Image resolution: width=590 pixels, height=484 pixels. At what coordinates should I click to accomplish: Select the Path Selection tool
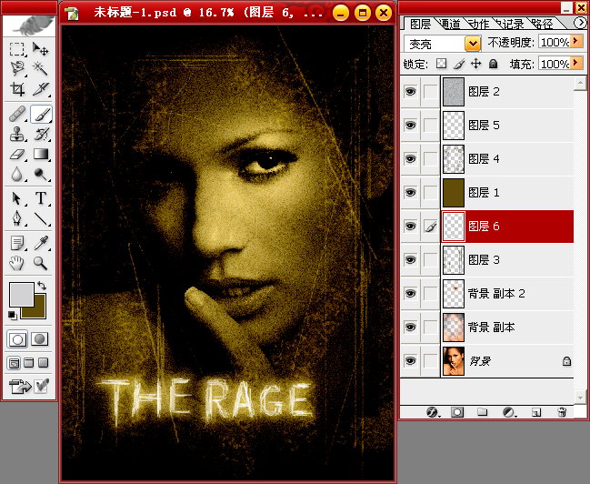pos(17,198)
